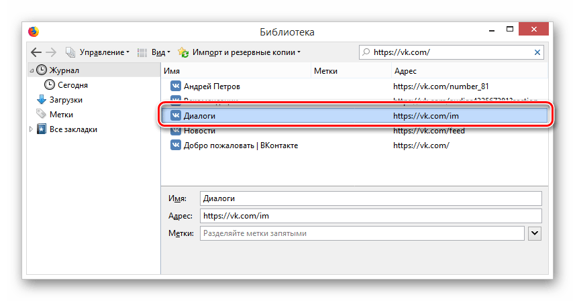Screen dimensions: 575x301
Task: Click the Firefox logo in title bar
Action: pyautogui.click(x=33, y=32)
